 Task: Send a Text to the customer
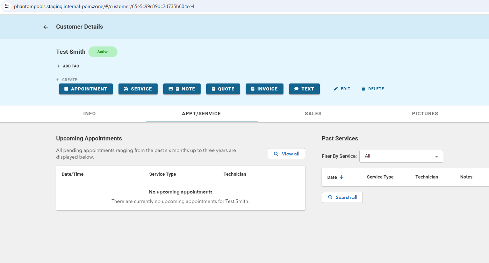(x=304, y=89)
